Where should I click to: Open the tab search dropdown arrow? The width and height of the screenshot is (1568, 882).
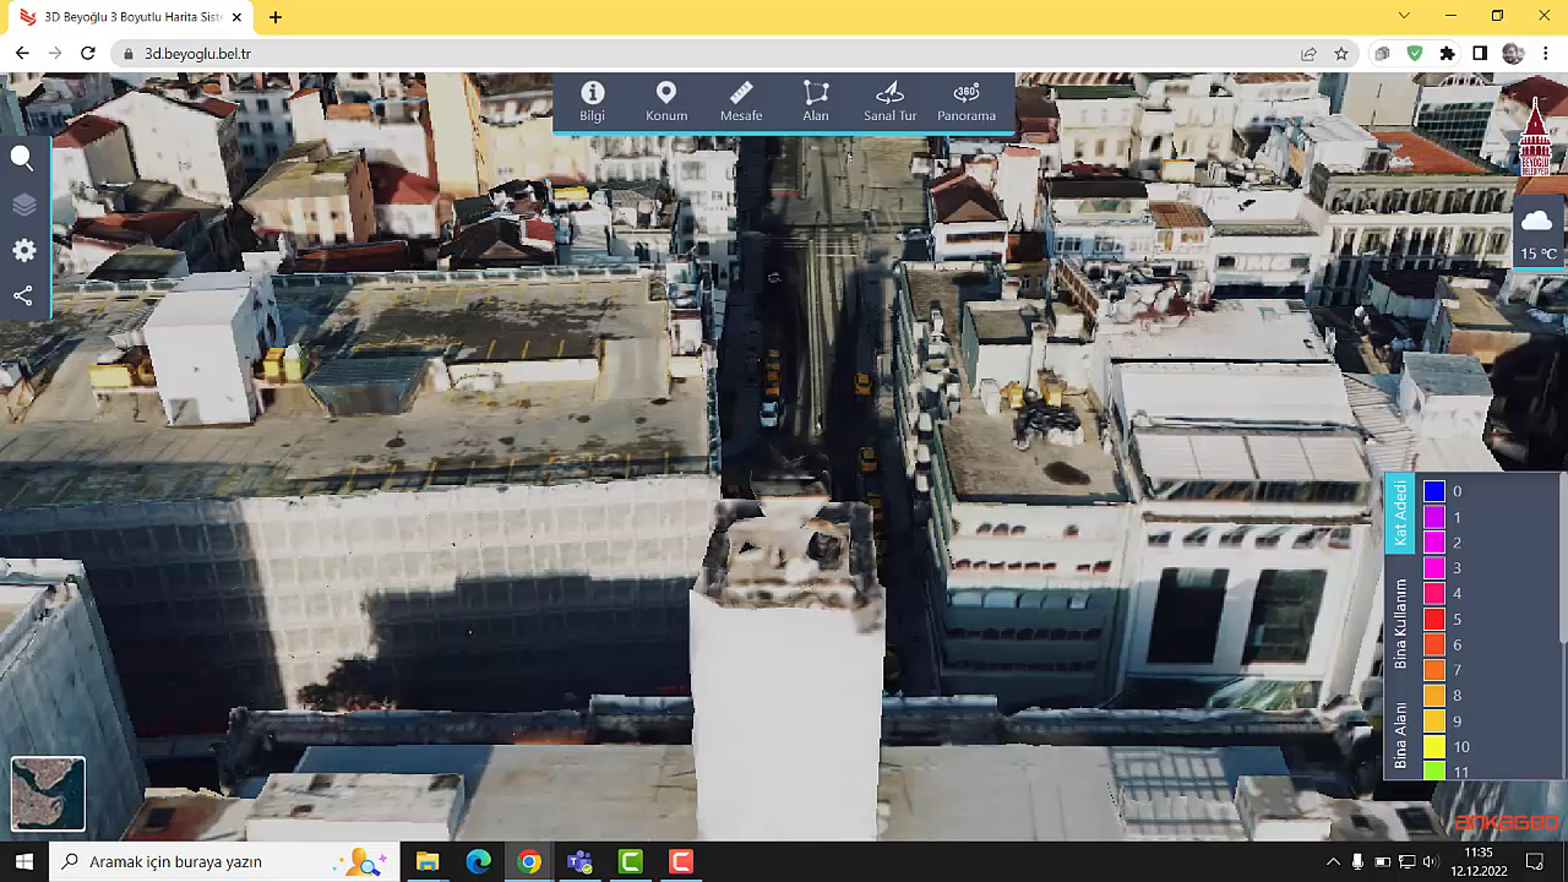(1404, 15)
